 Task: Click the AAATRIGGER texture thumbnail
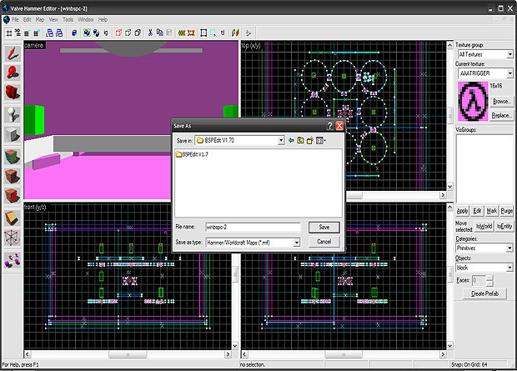tap(473, 101)
